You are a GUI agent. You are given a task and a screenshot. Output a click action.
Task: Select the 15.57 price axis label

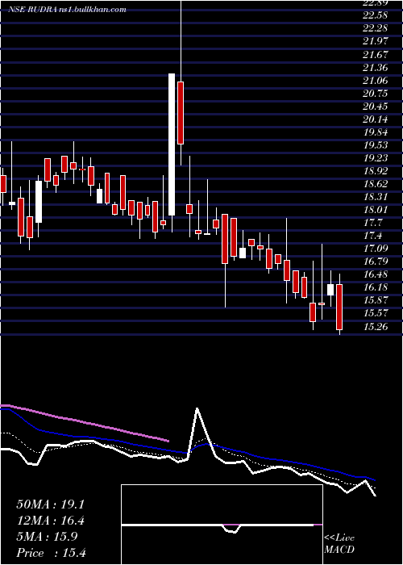point(376,314)
